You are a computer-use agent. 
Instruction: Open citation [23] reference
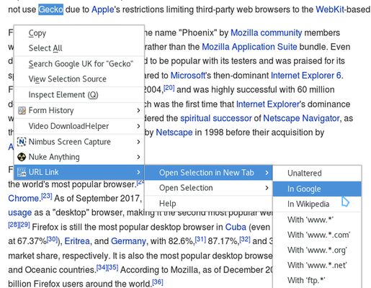pyautogui.click(x=47, y=196)
